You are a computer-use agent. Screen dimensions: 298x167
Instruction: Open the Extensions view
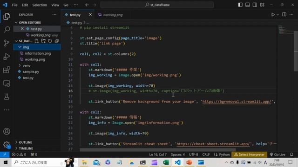pos(7,70)
